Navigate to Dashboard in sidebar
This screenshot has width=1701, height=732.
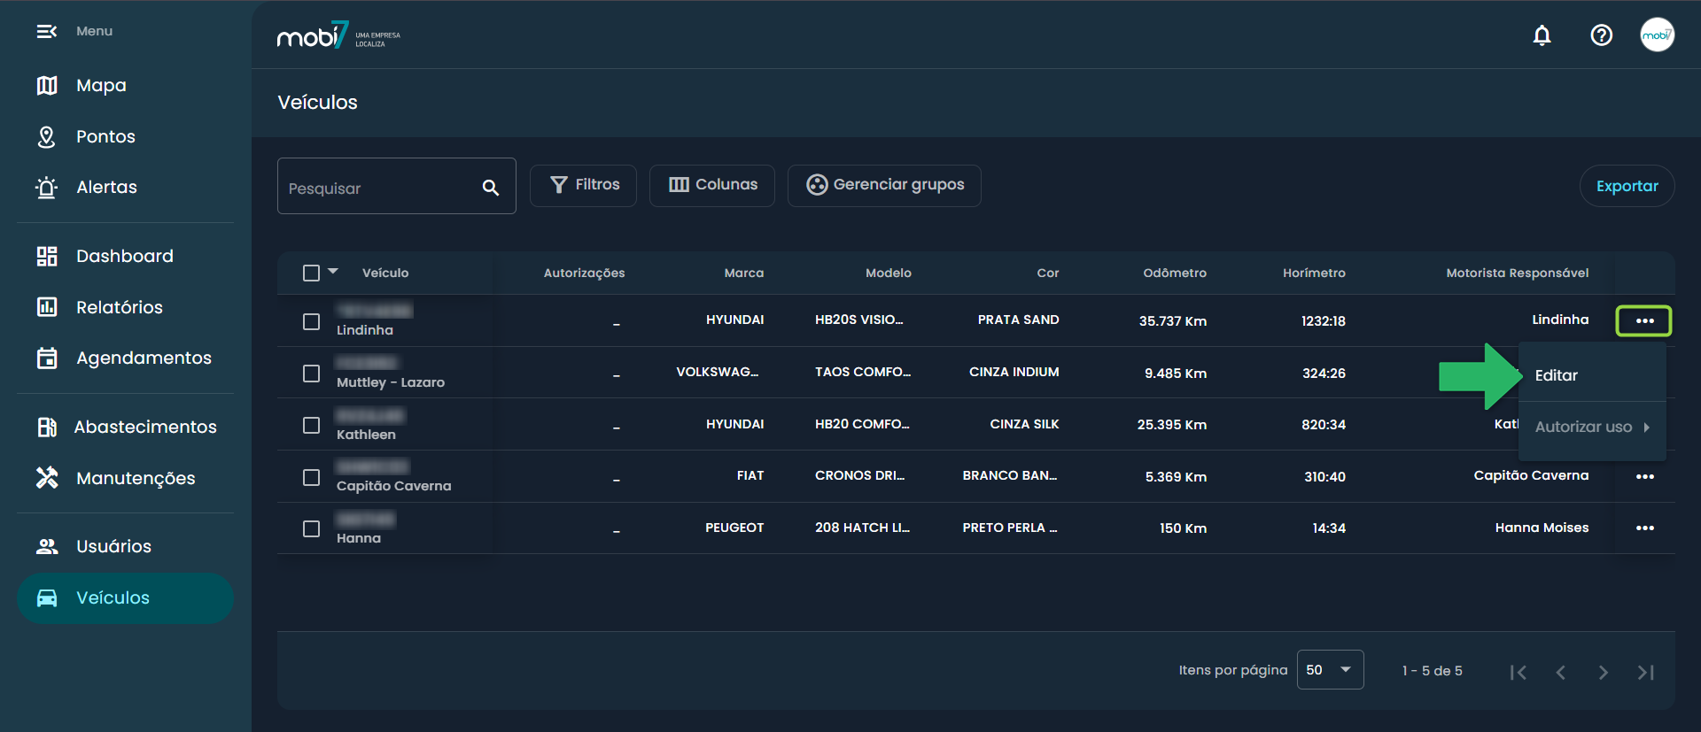point(124,257)
